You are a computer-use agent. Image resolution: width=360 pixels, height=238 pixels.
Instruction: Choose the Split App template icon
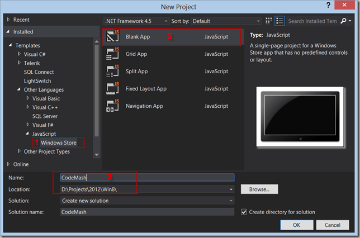coord(113,71)
